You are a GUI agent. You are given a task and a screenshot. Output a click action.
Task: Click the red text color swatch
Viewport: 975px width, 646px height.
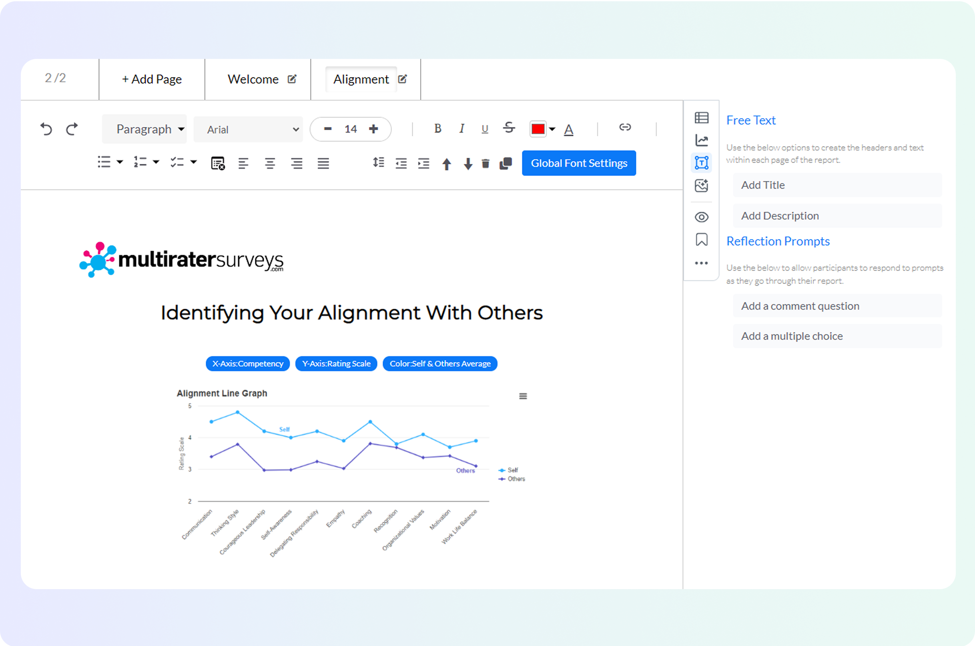(x=538, y=129)
